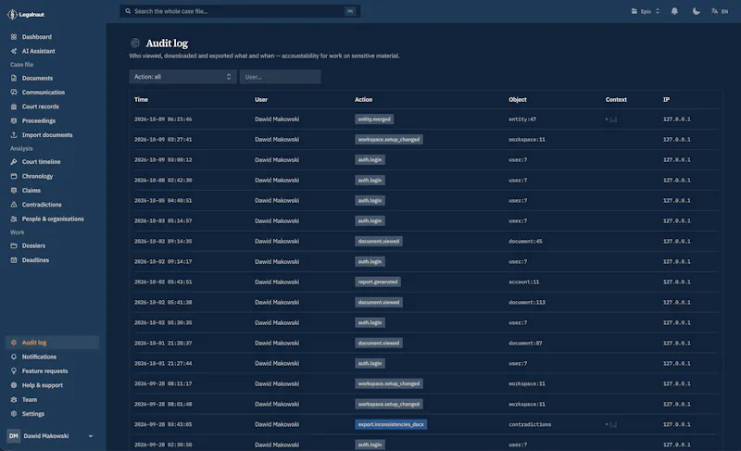
Task: Click the Object column header
Action: [518, 100]
